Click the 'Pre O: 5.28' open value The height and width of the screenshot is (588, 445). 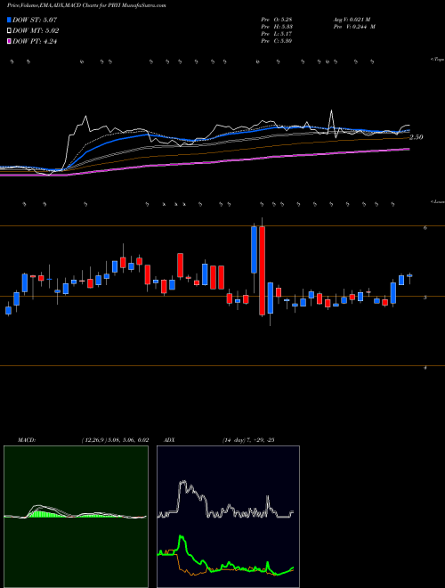point(277,20)
